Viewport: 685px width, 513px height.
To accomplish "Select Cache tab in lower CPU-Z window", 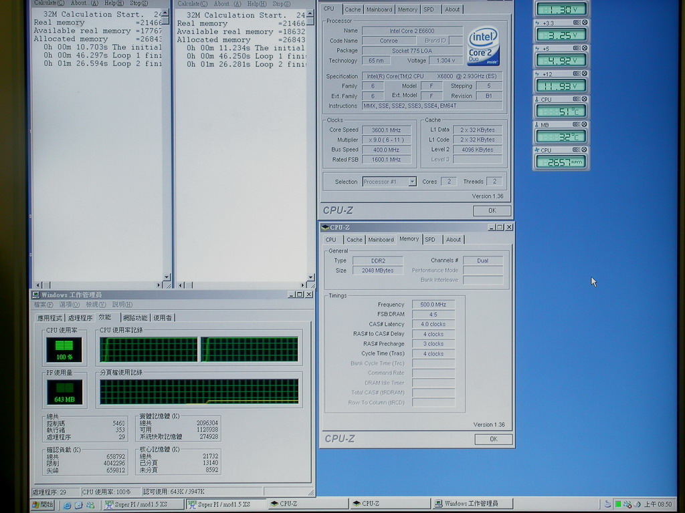I will pos(355,240).
